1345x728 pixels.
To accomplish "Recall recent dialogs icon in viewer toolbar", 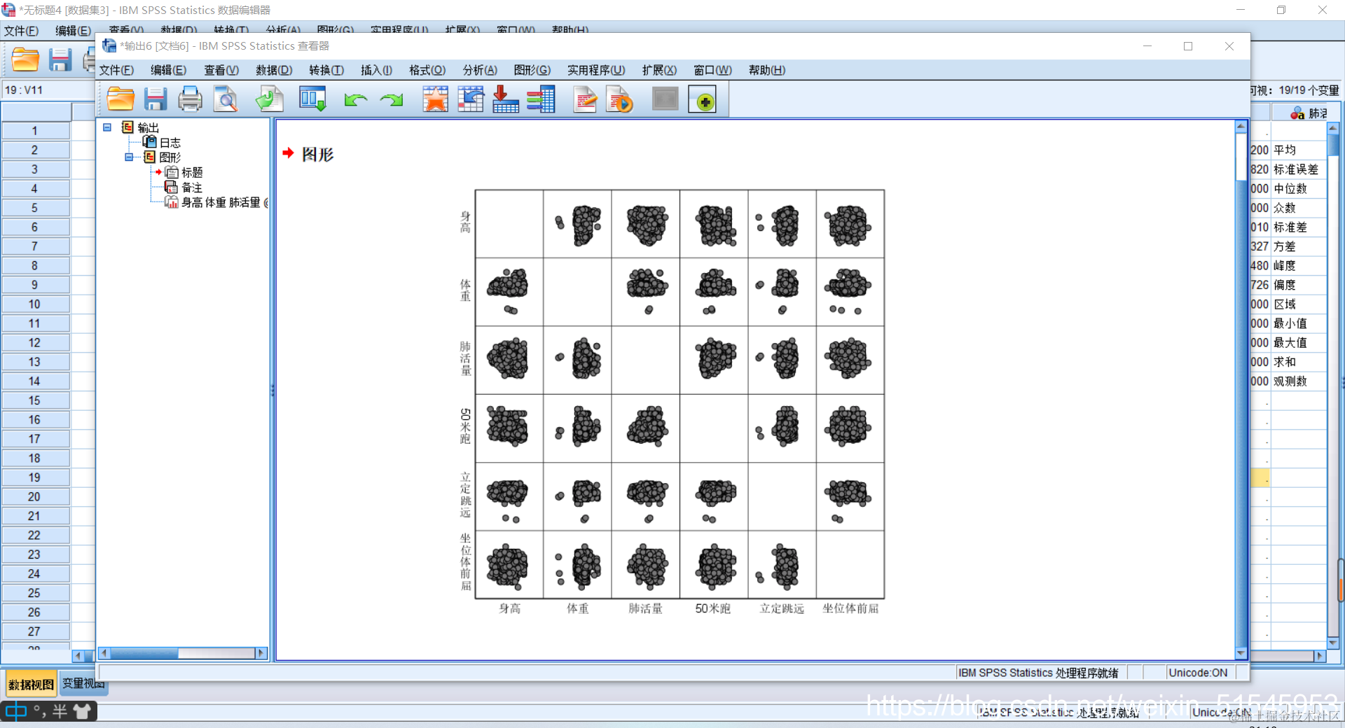I will pos(312,99).
